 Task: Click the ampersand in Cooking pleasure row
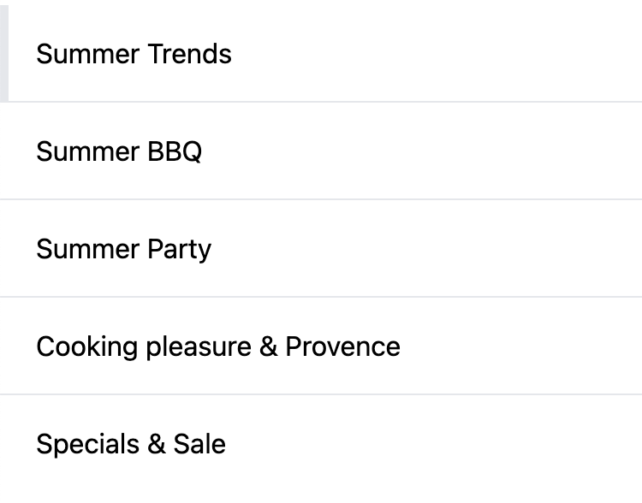click(x=268, y=346)
